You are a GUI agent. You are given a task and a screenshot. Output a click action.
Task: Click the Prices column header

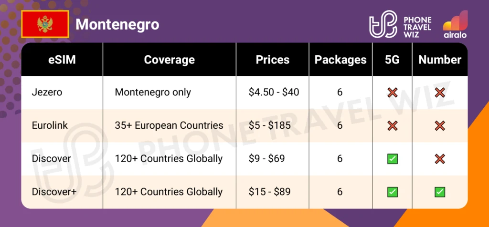(273, 60)
